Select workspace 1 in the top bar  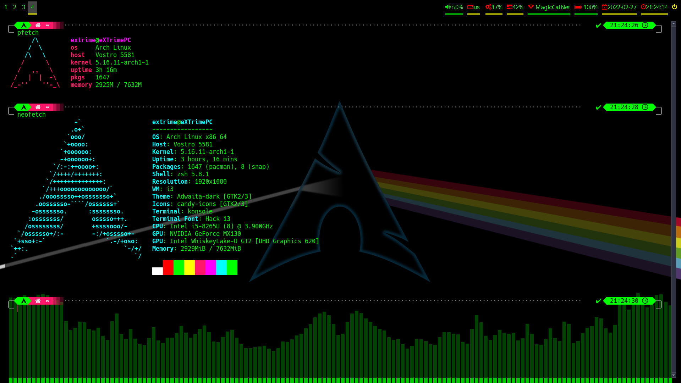pos(6,7)
